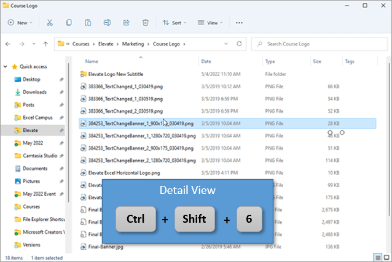Click the Rename icon in toolbar

pyautogui.click(x=107, y=23)
